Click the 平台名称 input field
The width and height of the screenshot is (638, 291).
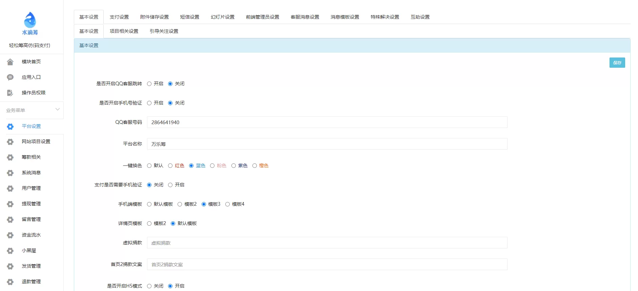coord(327,144)
